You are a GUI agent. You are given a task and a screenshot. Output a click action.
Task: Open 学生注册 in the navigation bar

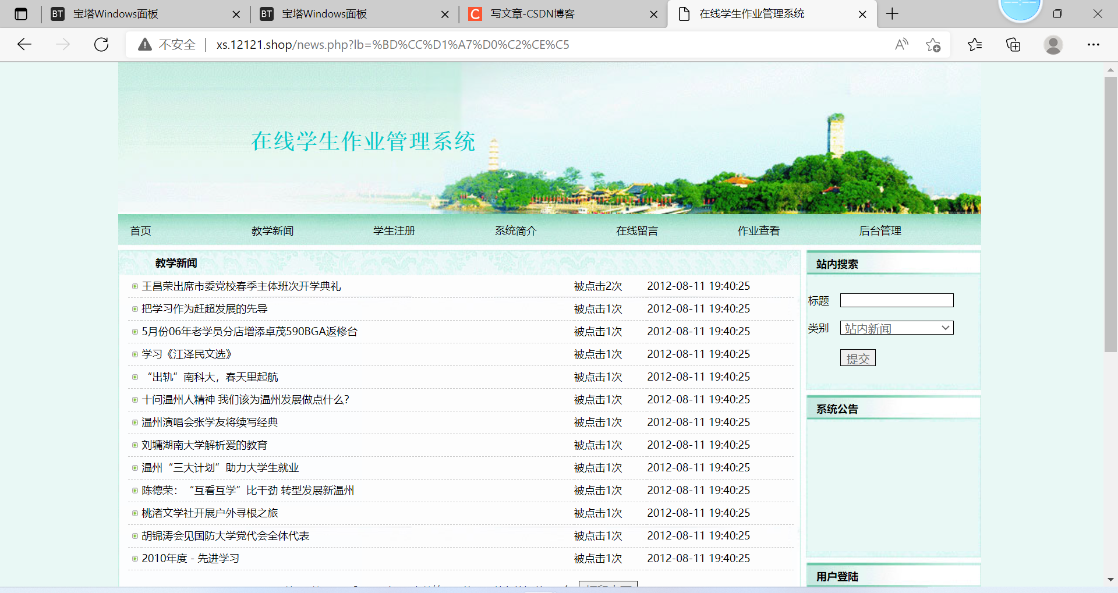tap(394, 231)
